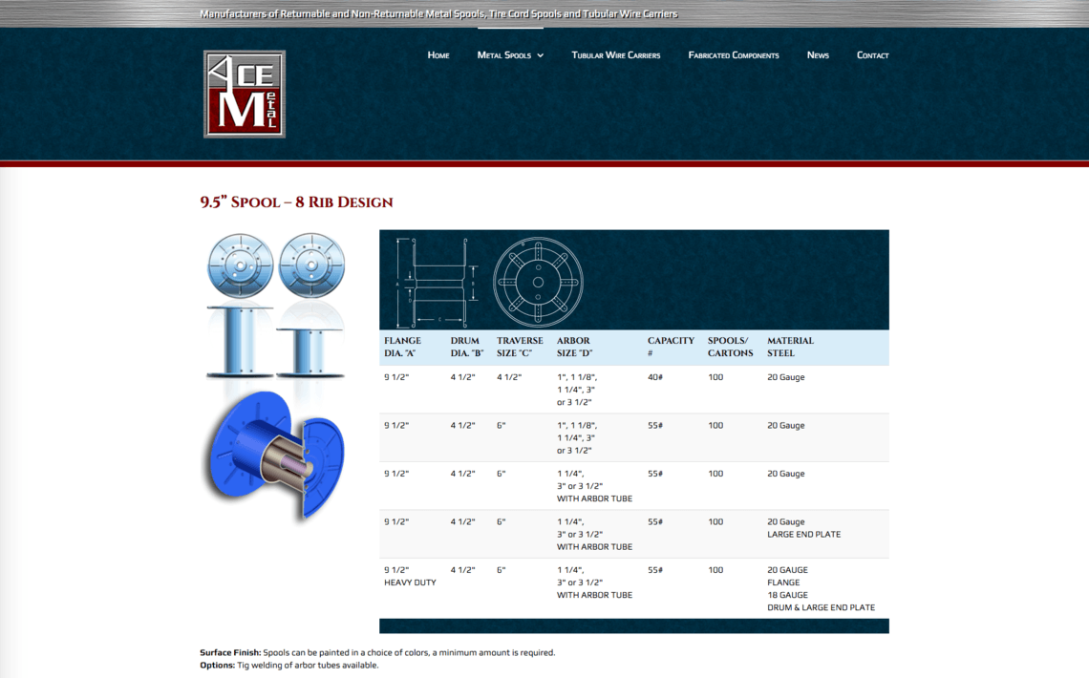
Task: Open the Tubular Wire Carriers page
Action: click(615, 55)
